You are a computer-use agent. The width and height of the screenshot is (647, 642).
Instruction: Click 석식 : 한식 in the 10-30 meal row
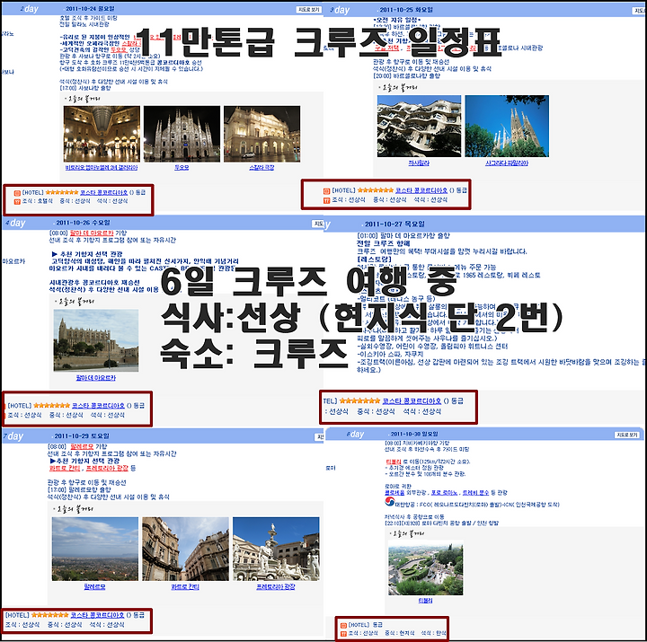pyautogui.click(x=433, y=633)
